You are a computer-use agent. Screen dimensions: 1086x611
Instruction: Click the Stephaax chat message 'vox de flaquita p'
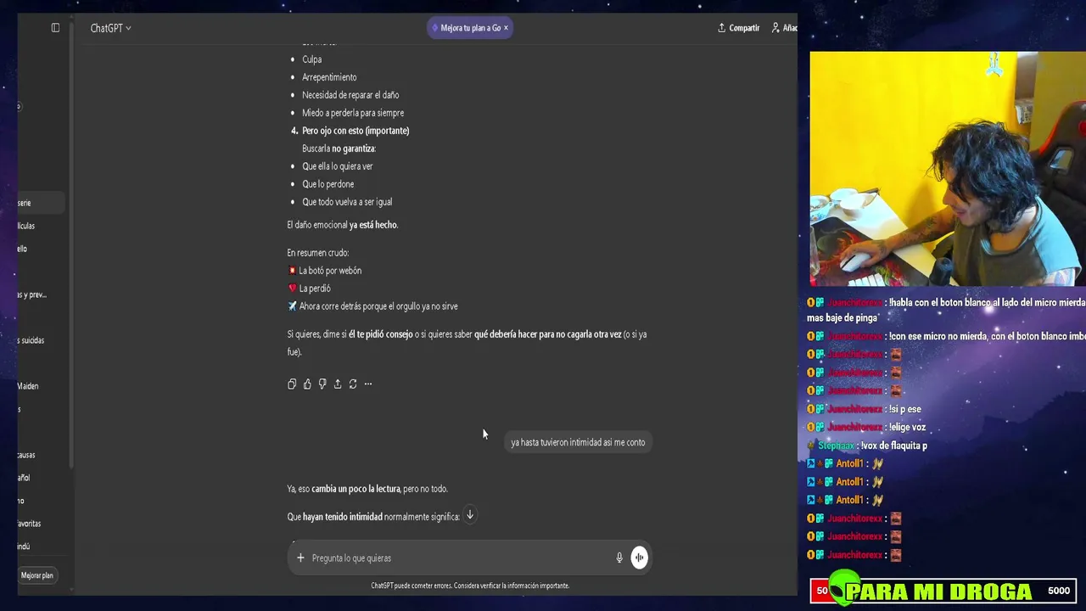click(x=872, y=446)
